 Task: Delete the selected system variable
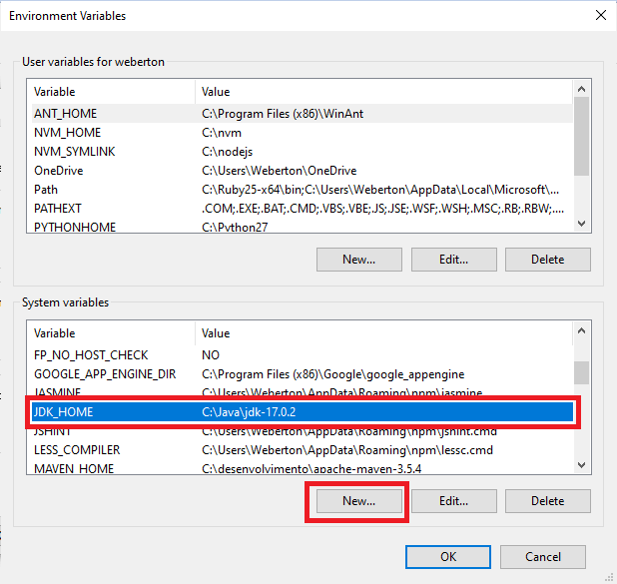(x=548, y=501)
